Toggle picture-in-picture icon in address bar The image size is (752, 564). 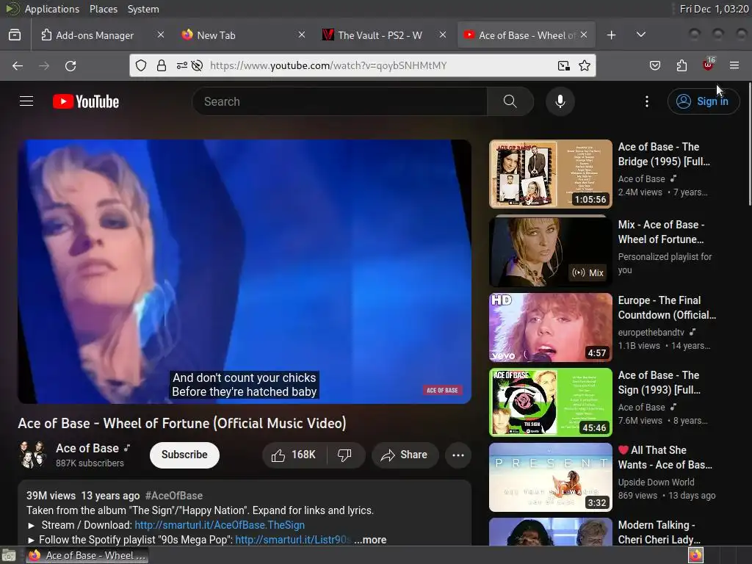(x=564, y=65)
